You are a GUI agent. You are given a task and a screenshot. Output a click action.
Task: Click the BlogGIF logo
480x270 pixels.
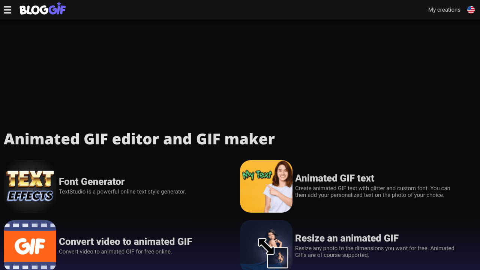click(43, 9)
